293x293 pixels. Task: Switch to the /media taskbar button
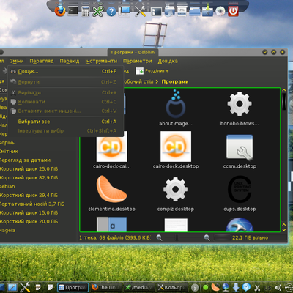coord(139,288)
